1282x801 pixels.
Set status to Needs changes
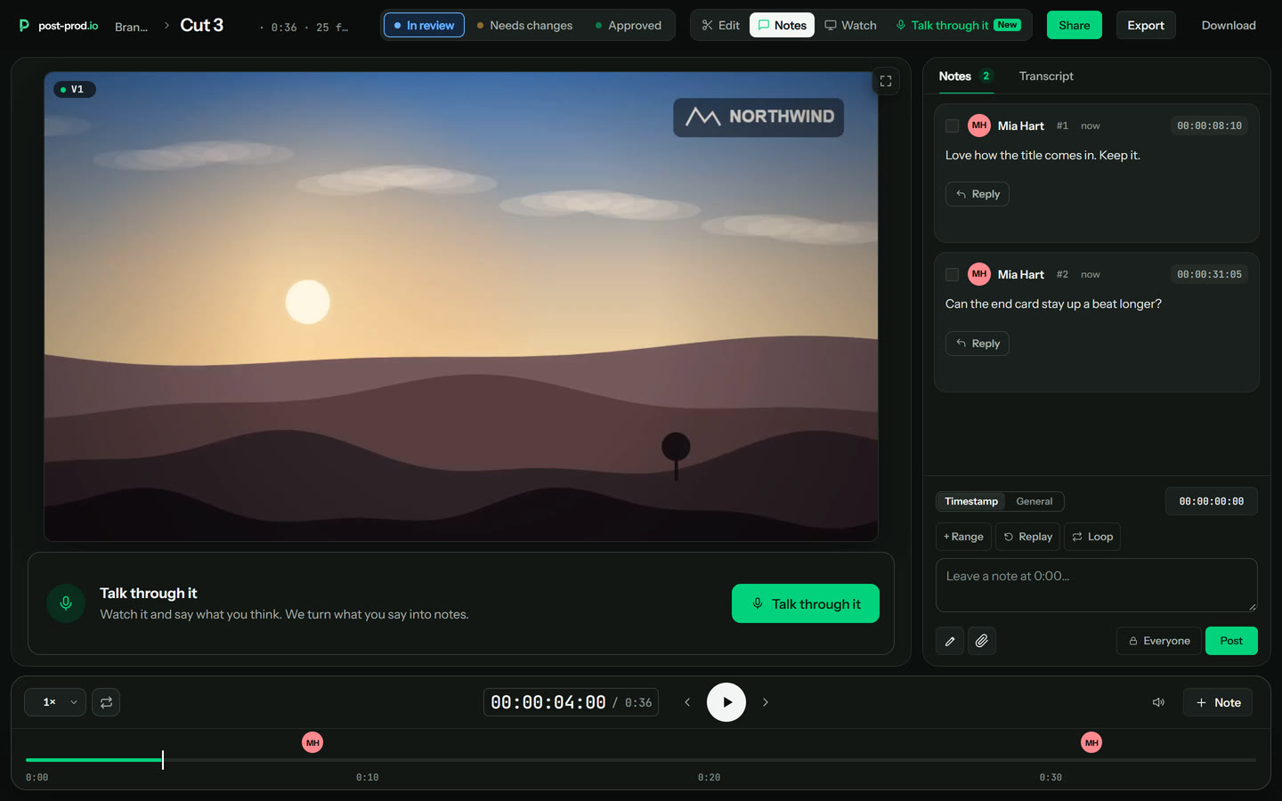point(524,25)
